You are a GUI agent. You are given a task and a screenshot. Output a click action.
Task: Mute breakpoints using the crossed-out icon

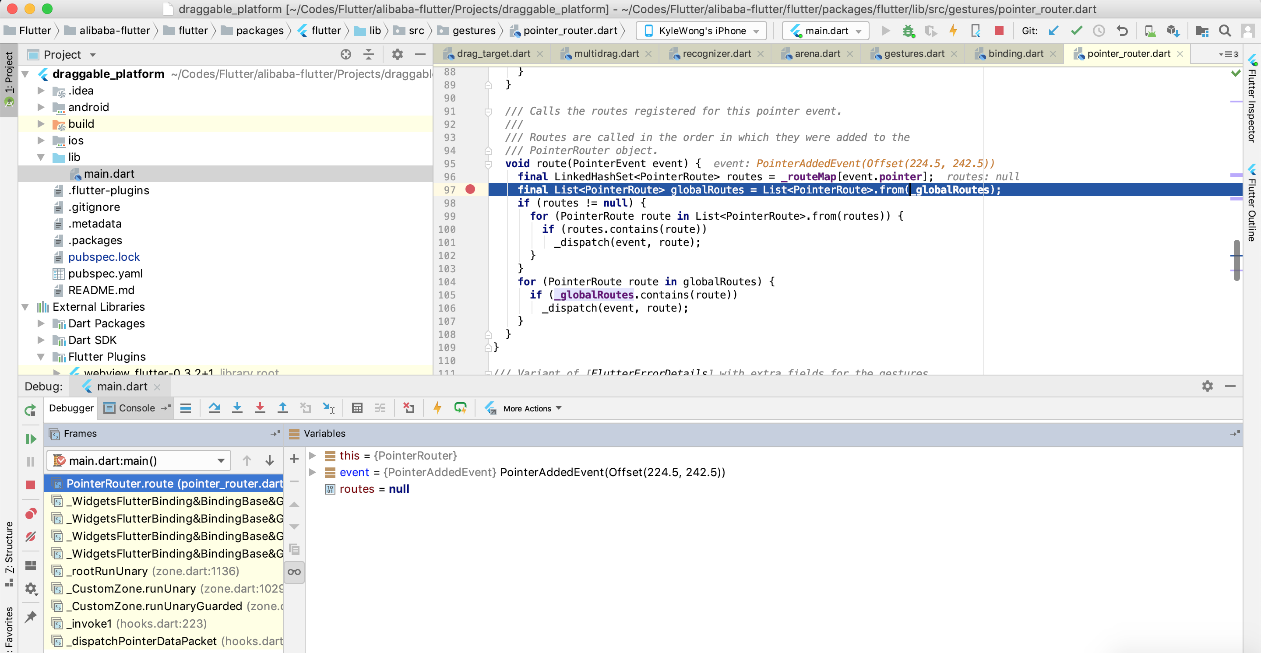[30, 537]
